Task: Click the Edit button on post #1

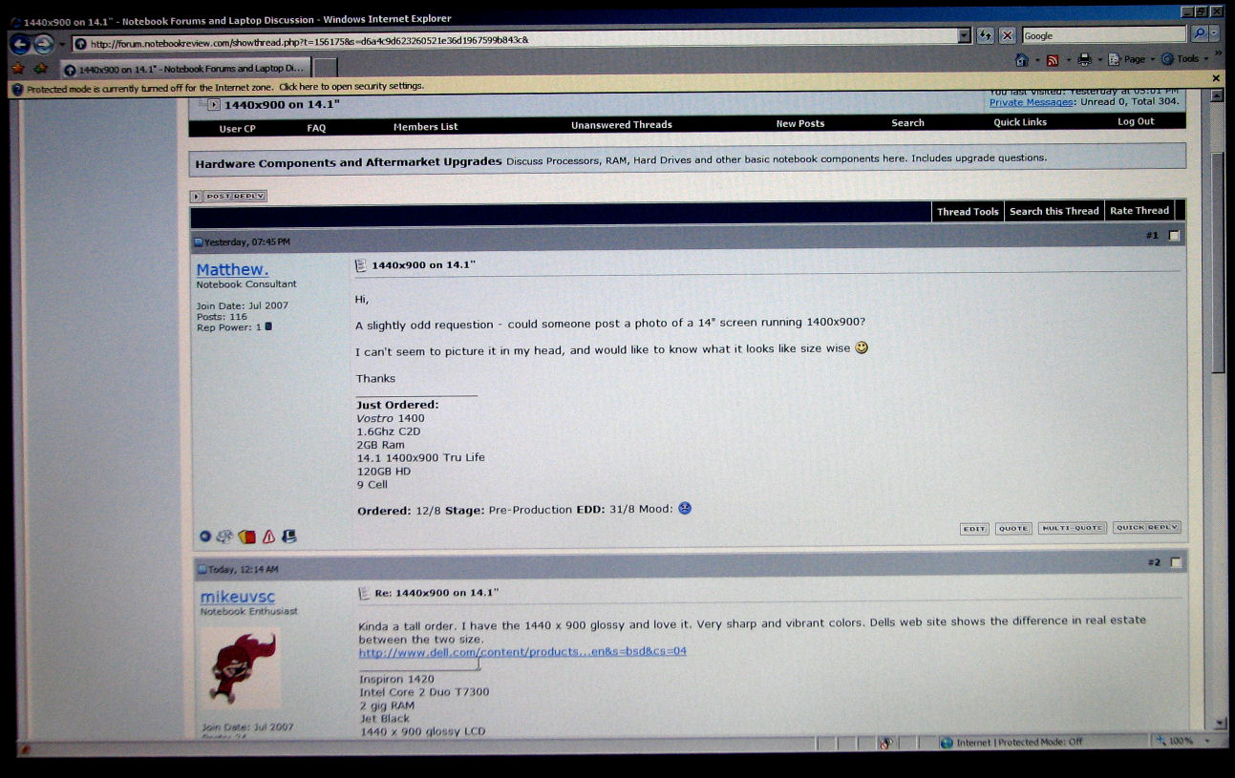Action: coord(974,529)
